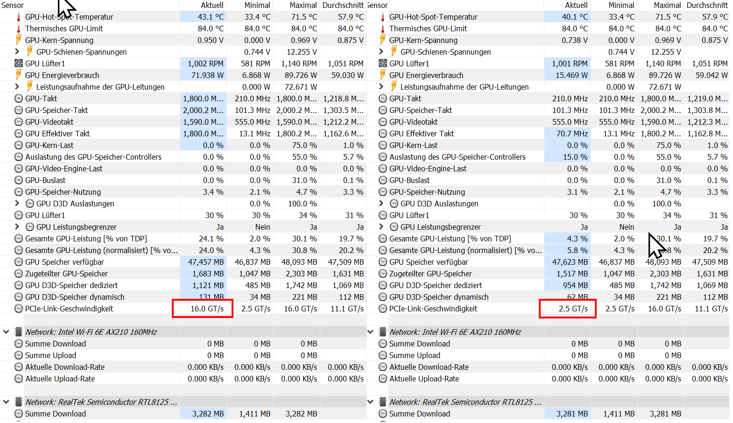Click chip icon of RealTek RTL8125 in right sensor list
The width and height of the screenshot is (733, 423).
[x=383, y=402]
